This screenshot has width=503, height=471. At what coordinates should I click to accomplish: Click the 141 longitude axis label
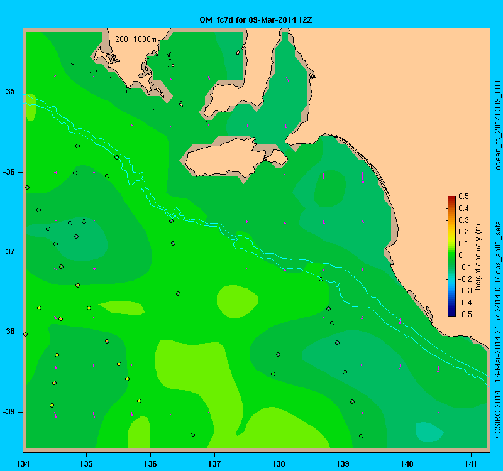click(x=471, y=463)
